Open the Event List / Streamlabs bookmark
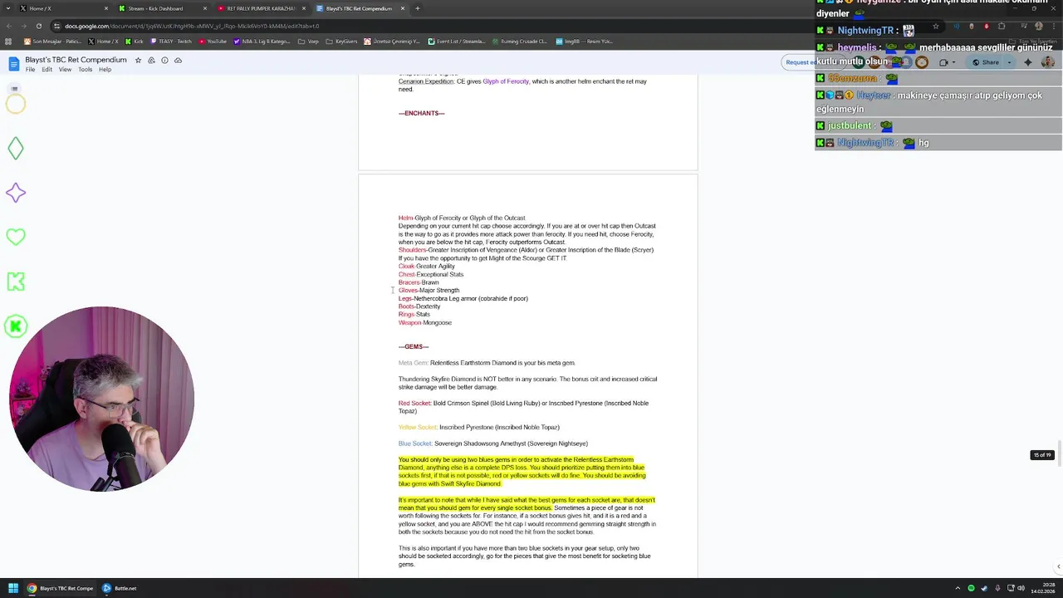Viewport: 1063px width, 598px height. [x=457, y=42]
